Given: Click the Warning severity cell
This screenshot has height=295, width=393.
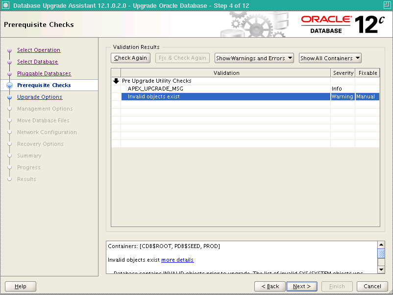Looking at the screenshot, I should [343, 96].
